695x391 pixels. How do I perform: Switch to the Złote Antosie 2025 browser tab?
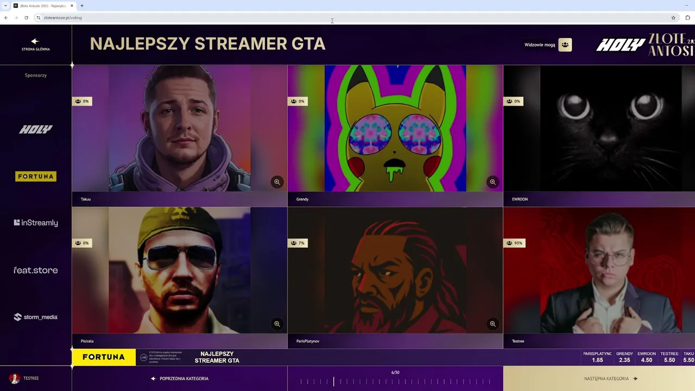point(43,5)
